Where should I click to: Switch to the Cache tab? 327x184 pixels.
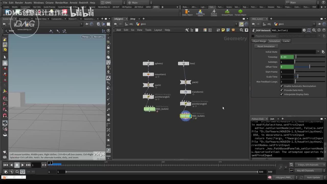pos(286,41)
